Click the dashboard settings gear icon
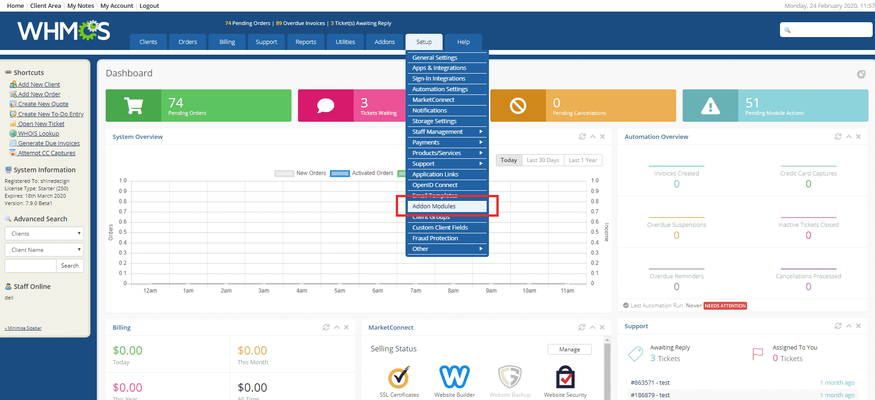The image size is (875, 400). click(x=861, y=74)
